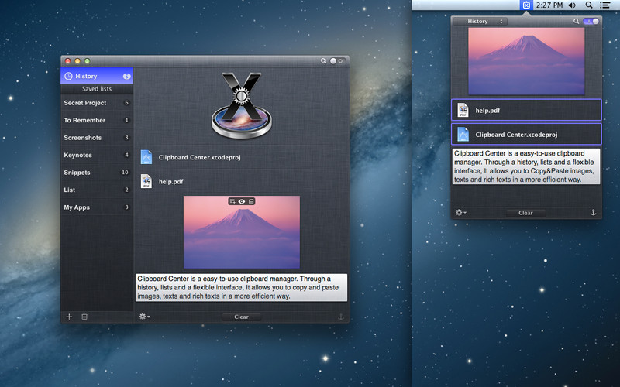Delete list using sidebar trash icon
620x387 pixels.
(85, 317)
